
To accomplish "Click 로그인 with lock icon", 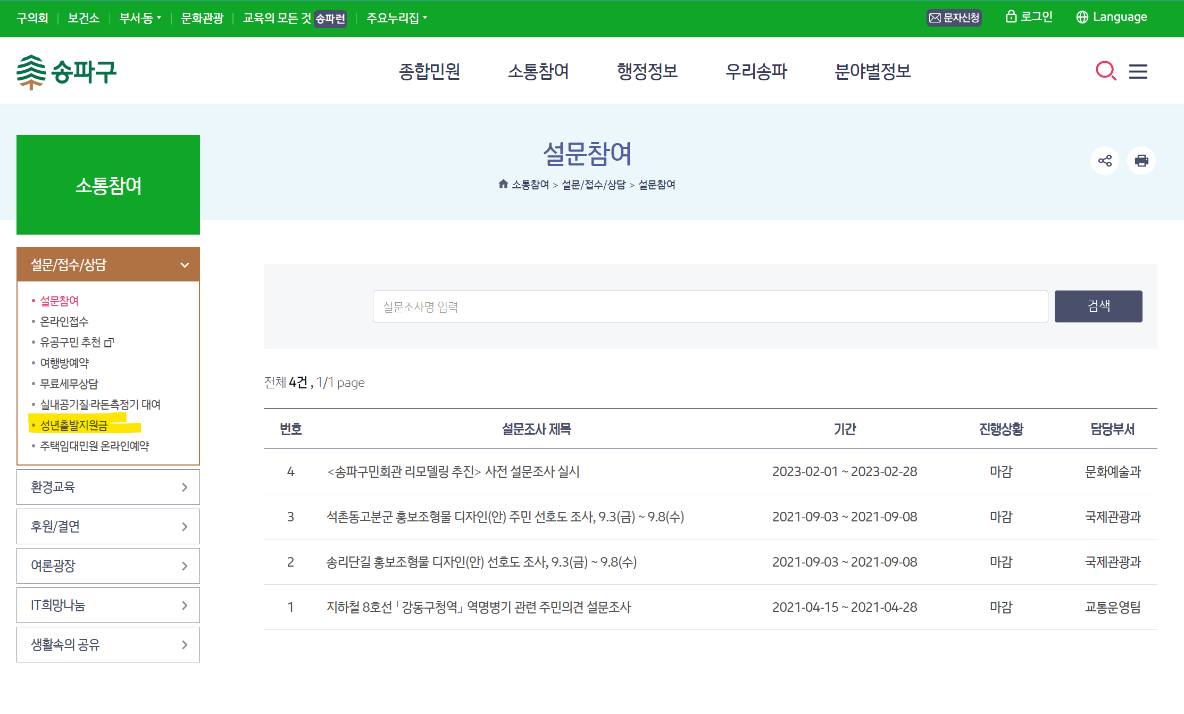I will 1029,17.
